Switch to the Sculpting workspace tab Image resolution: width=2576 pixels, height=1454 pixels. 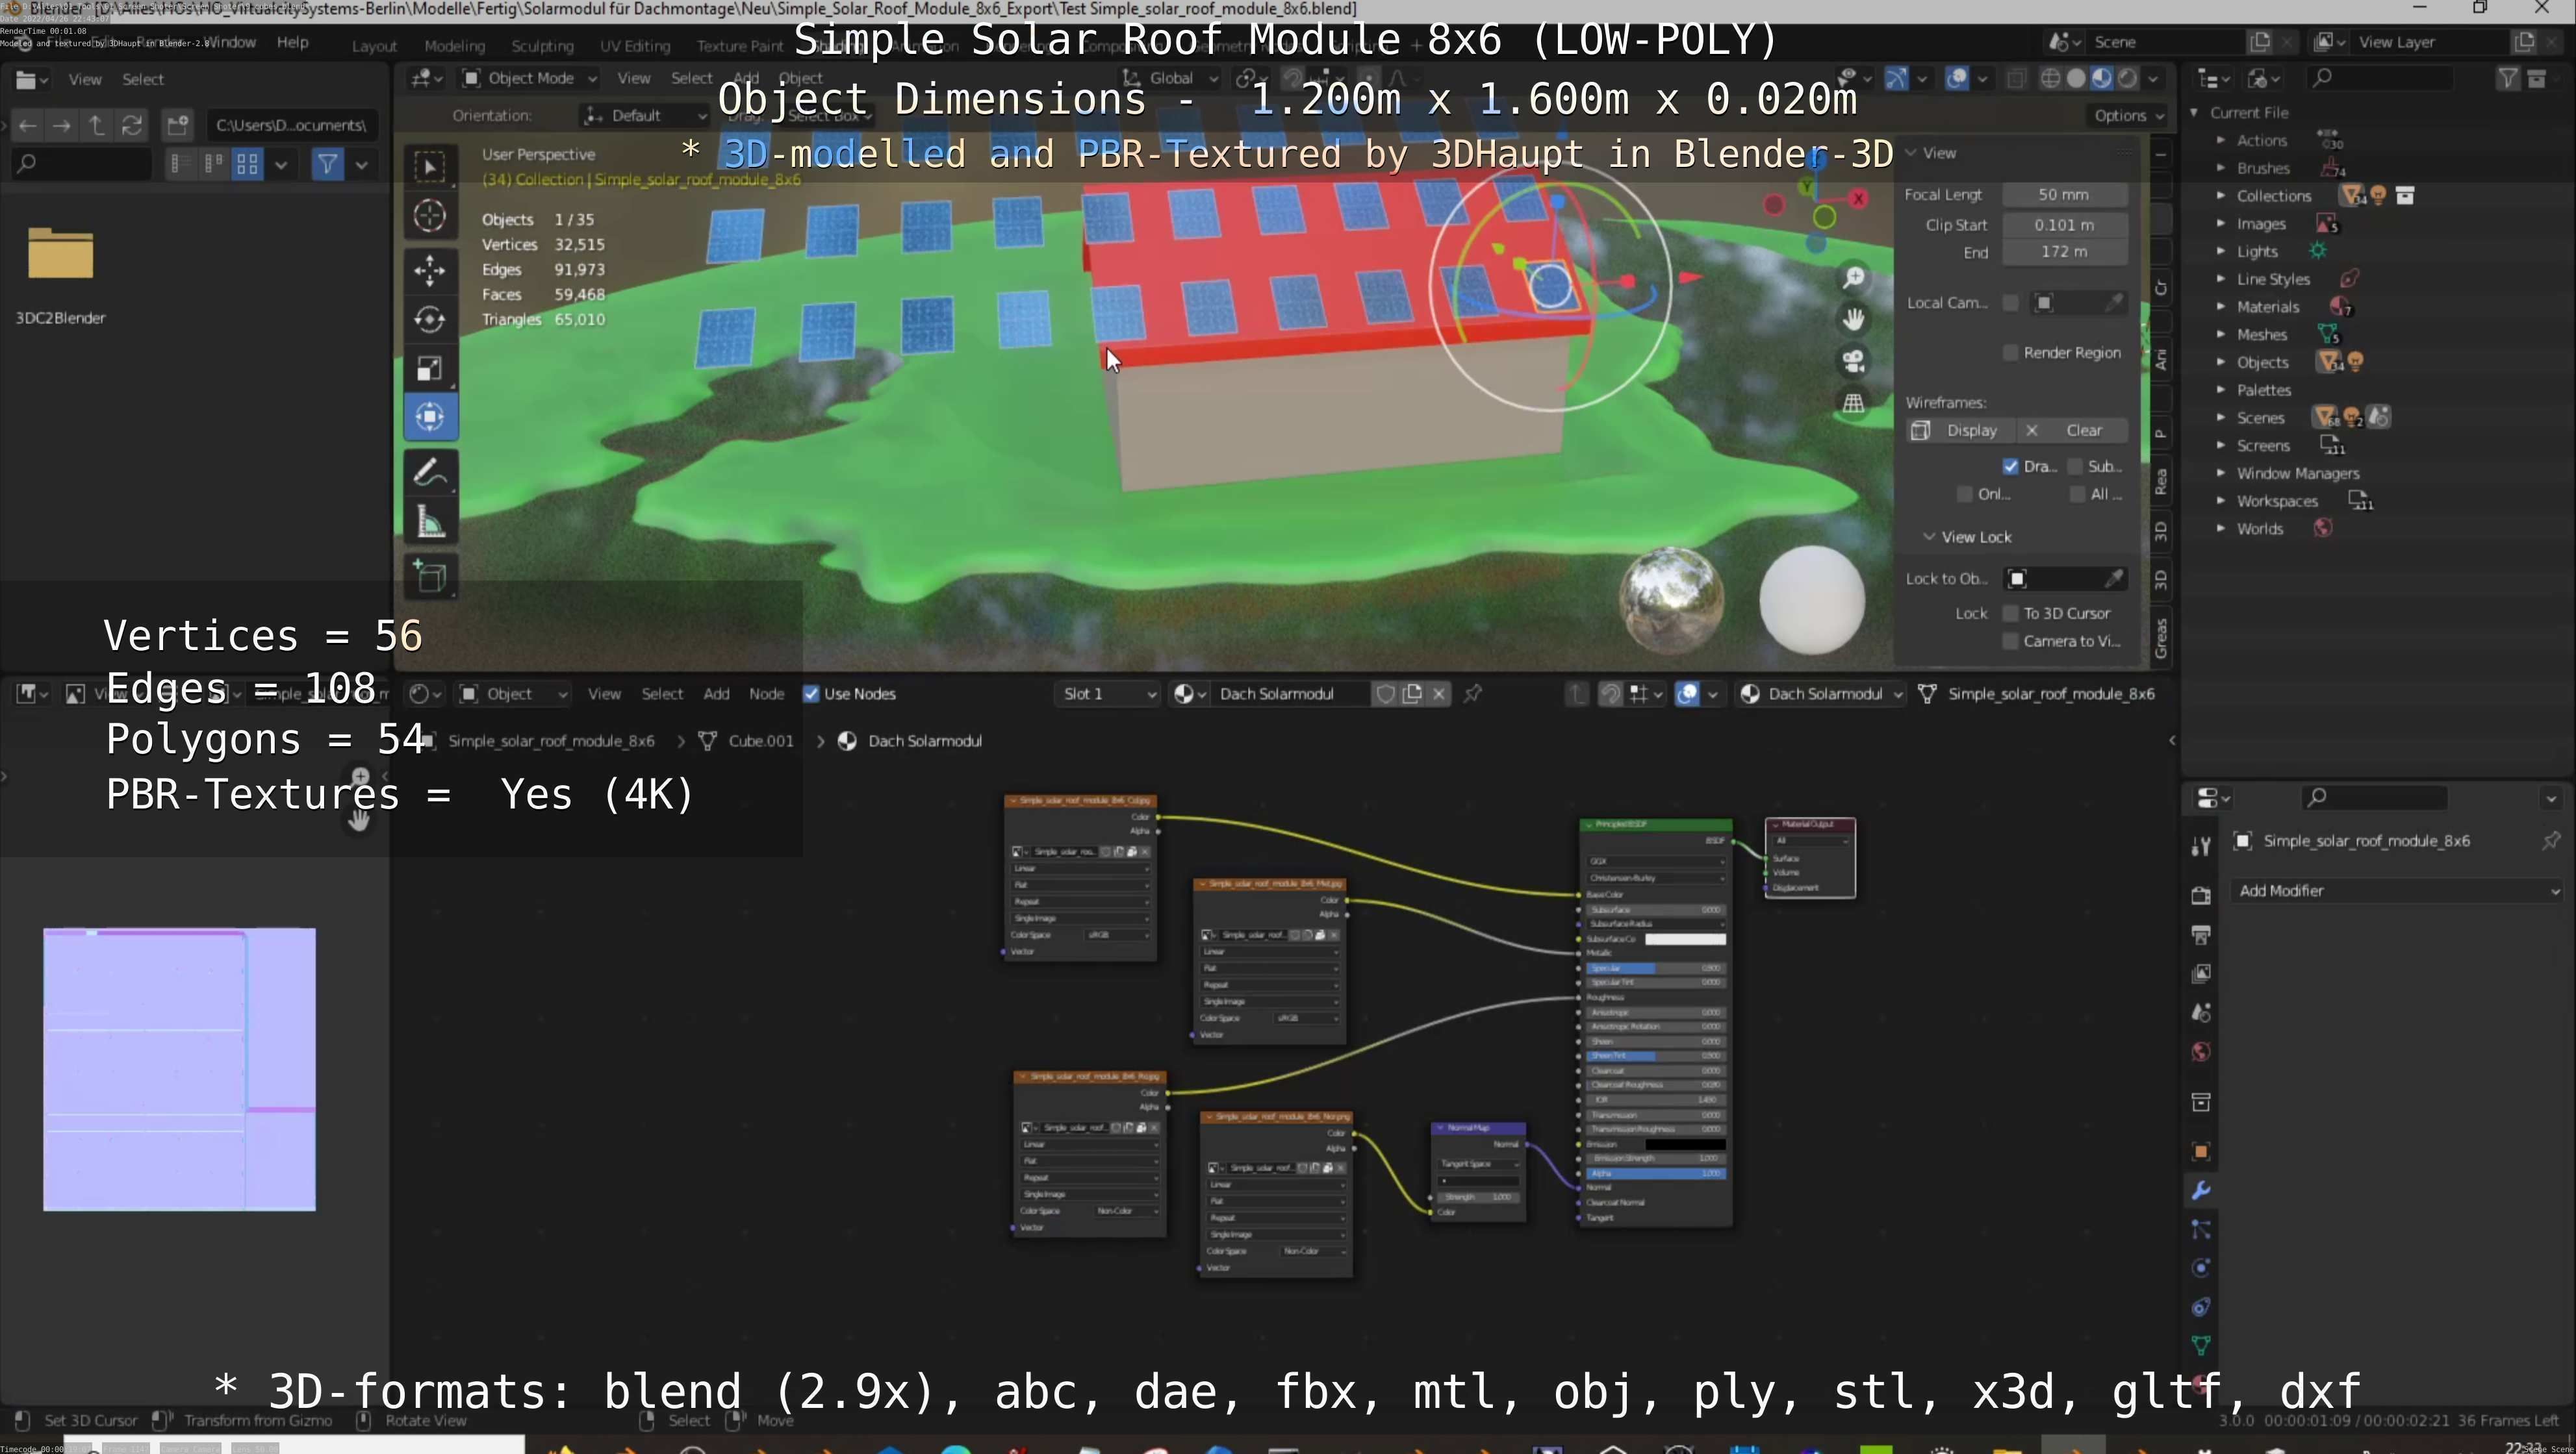pos(542,46)
